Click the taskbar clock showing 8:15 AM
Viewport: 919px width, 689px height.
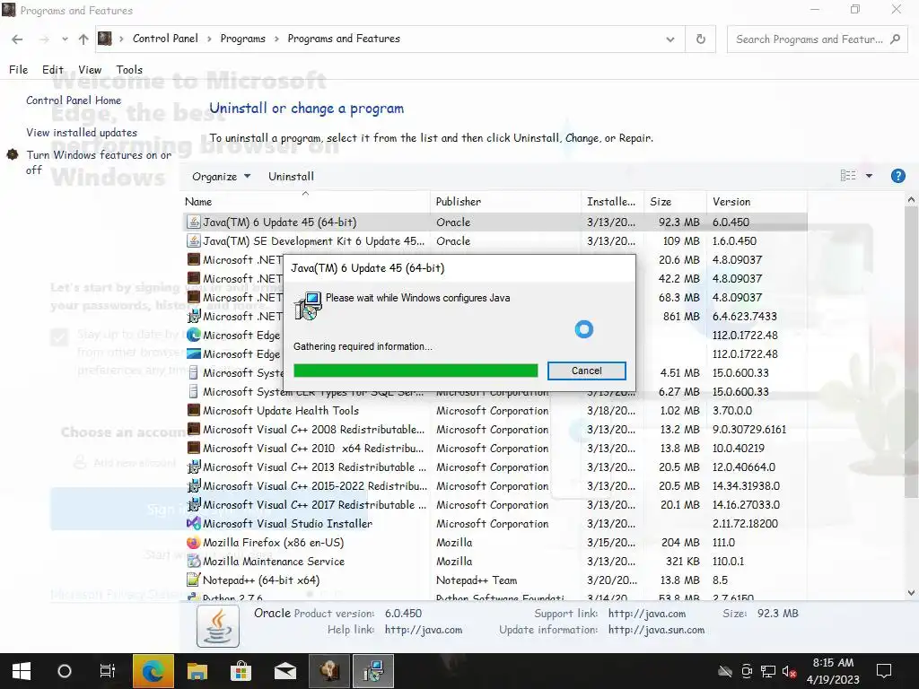(x=833, y=671)
